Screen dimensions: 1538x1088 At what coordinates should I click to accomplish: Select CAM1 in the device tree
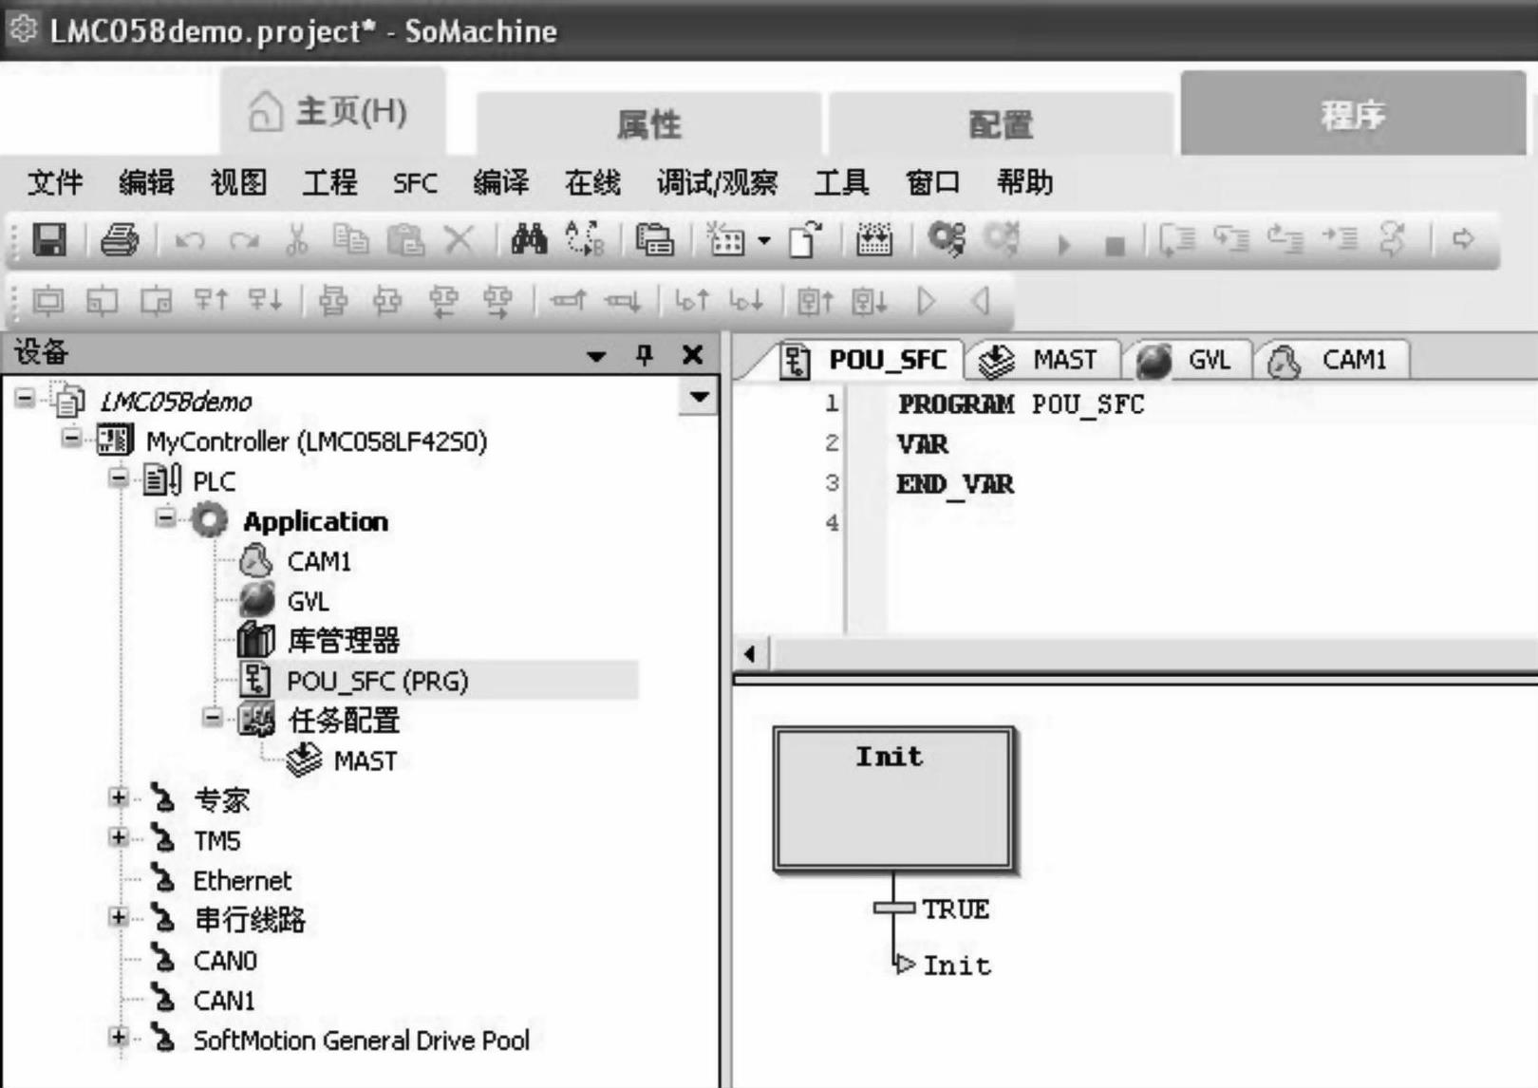(x=319, y=562)
